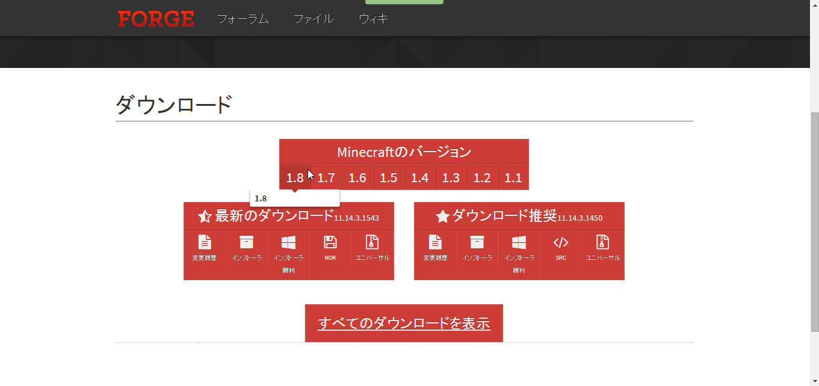Viewport: 819px width, 386px height.
Task: Select Minecraft version 1.6 tab
Action: click(x=357, y=177)
